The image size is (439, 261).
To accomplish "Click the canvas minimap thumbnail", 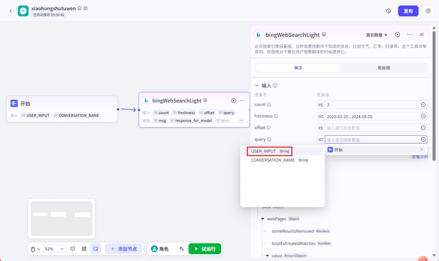I will pos(61,218).
